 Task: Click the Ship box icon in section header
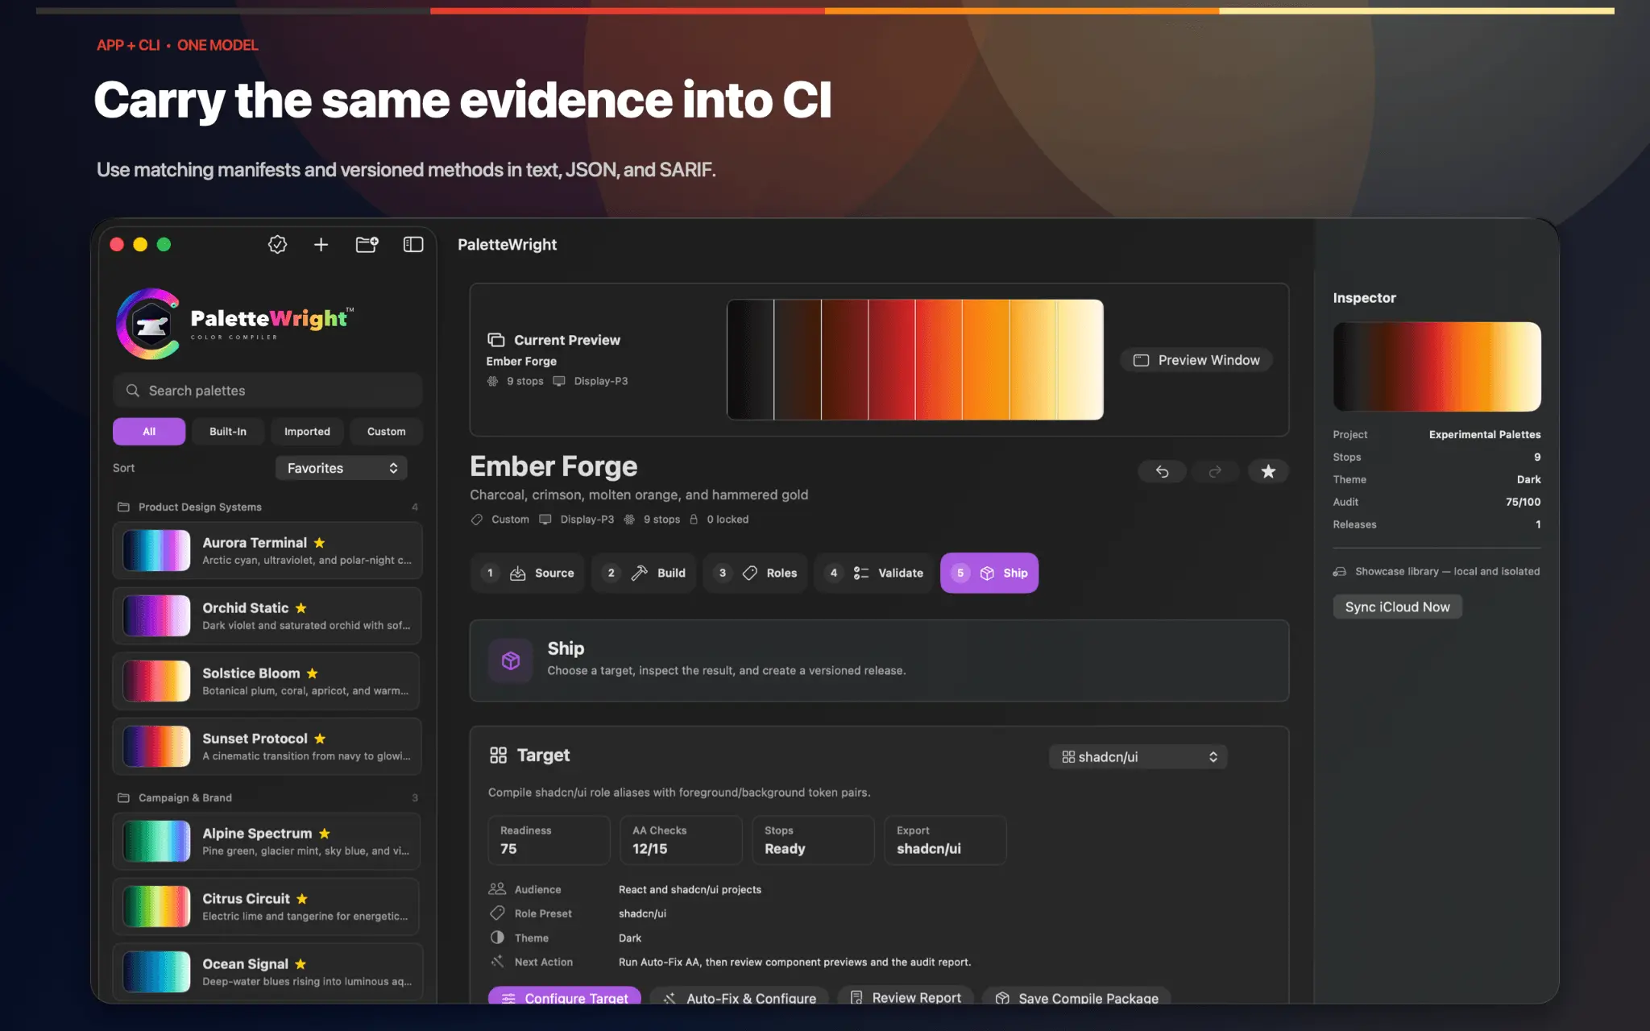510,660
